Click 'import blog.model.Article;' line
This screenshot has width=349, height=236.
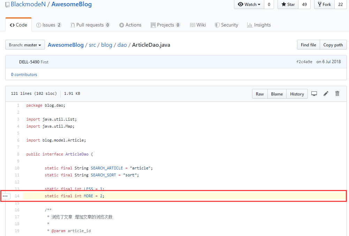(x=56, y=140)
